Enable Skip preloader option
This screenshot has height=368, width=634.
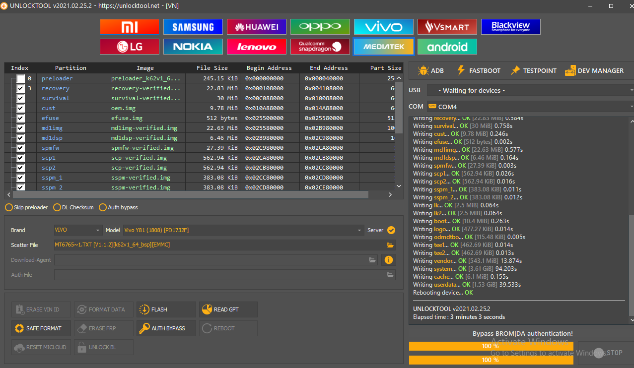26,207
